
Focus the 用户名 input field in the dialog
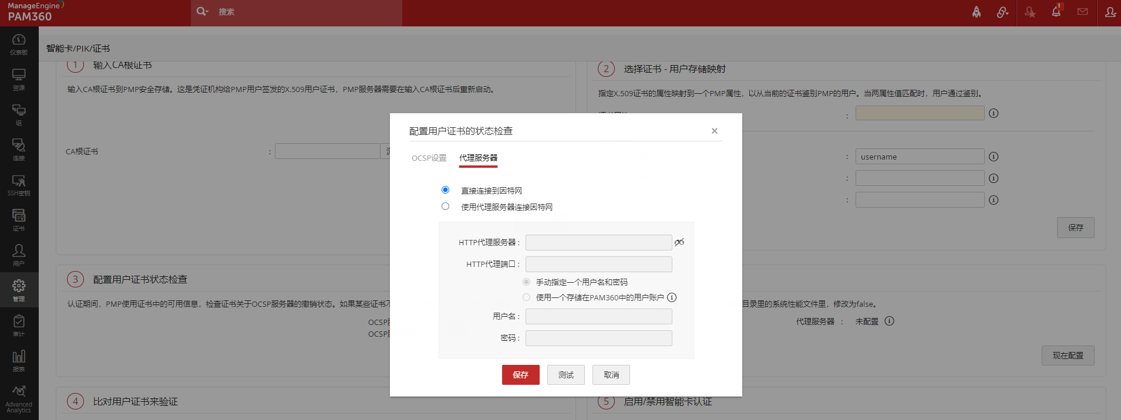tap(598, 317)
